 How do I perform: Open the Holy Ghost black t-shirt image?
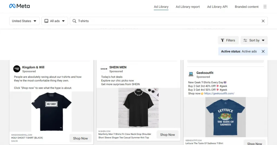click(51, 112)
